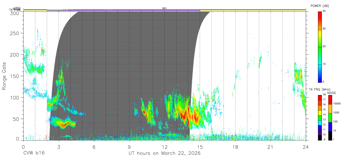This screenshot has height=159, width=344.
Task: Click the green CPID segment in top bar
Action: [x=55, y=10]
